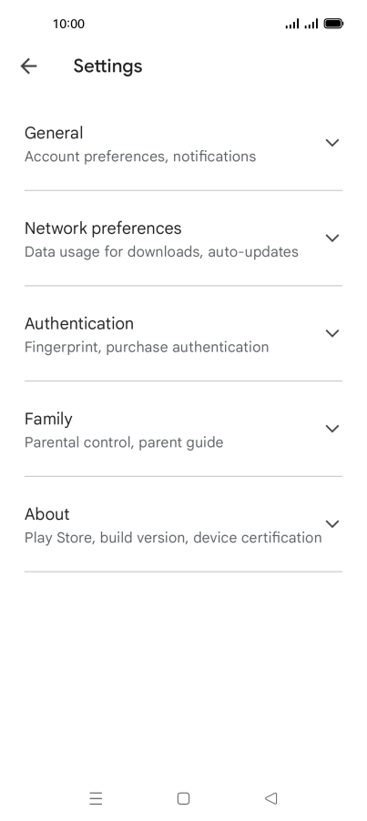Open the Family settings heading
Image resolution: width=367 pixels, height=821 pixels.
(48, 419)
